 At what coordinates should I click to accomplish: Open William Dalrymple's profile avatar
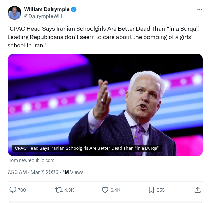15,13
